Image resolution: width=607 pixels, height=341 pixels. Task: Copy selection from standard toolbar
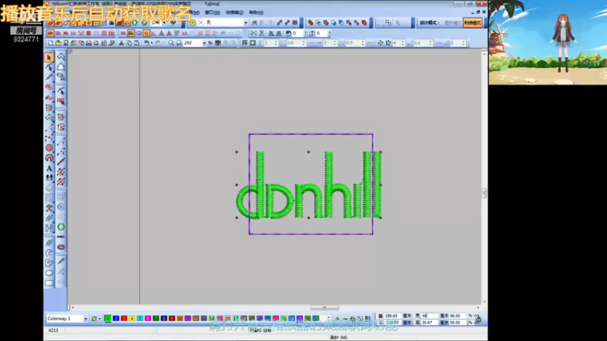coord(129,43)
